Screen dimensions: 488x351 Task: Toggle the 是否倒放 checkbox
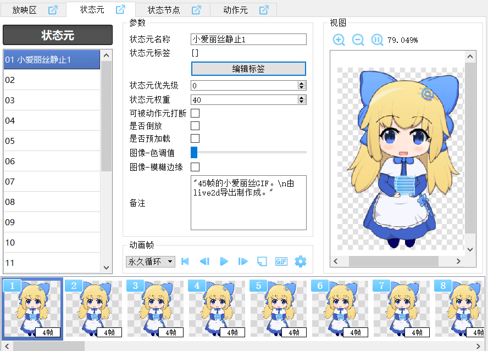click(195, 126)
